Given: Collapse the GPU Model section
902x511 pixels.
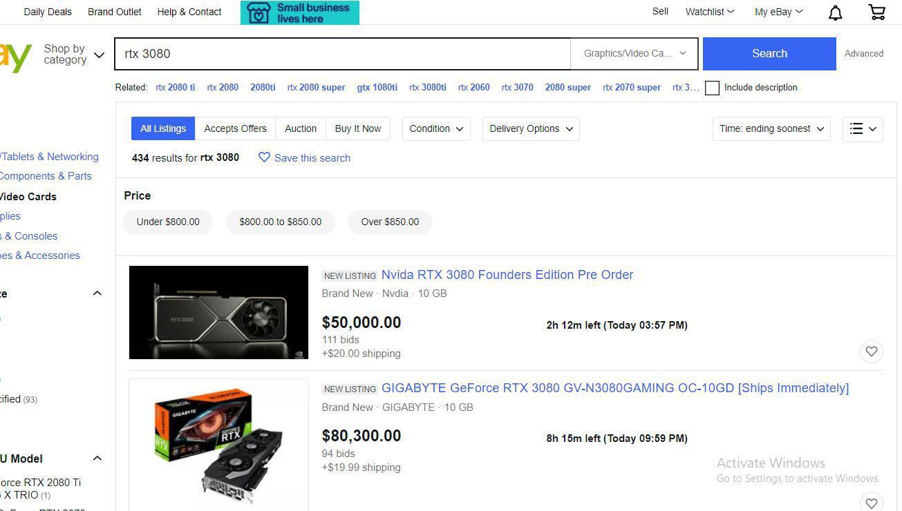Looking at the screenshot, I should pyautogui.click(x=97, y=458).
